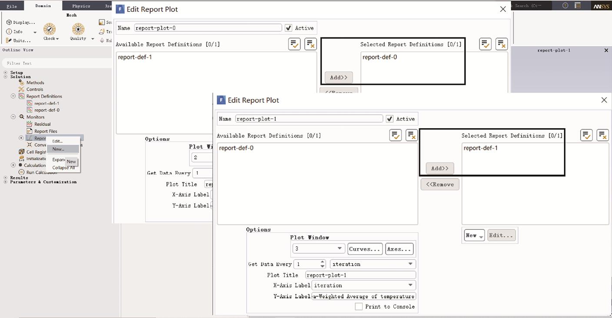
Task: Click the mesh Info icon
Action: (x=9, y=31)
